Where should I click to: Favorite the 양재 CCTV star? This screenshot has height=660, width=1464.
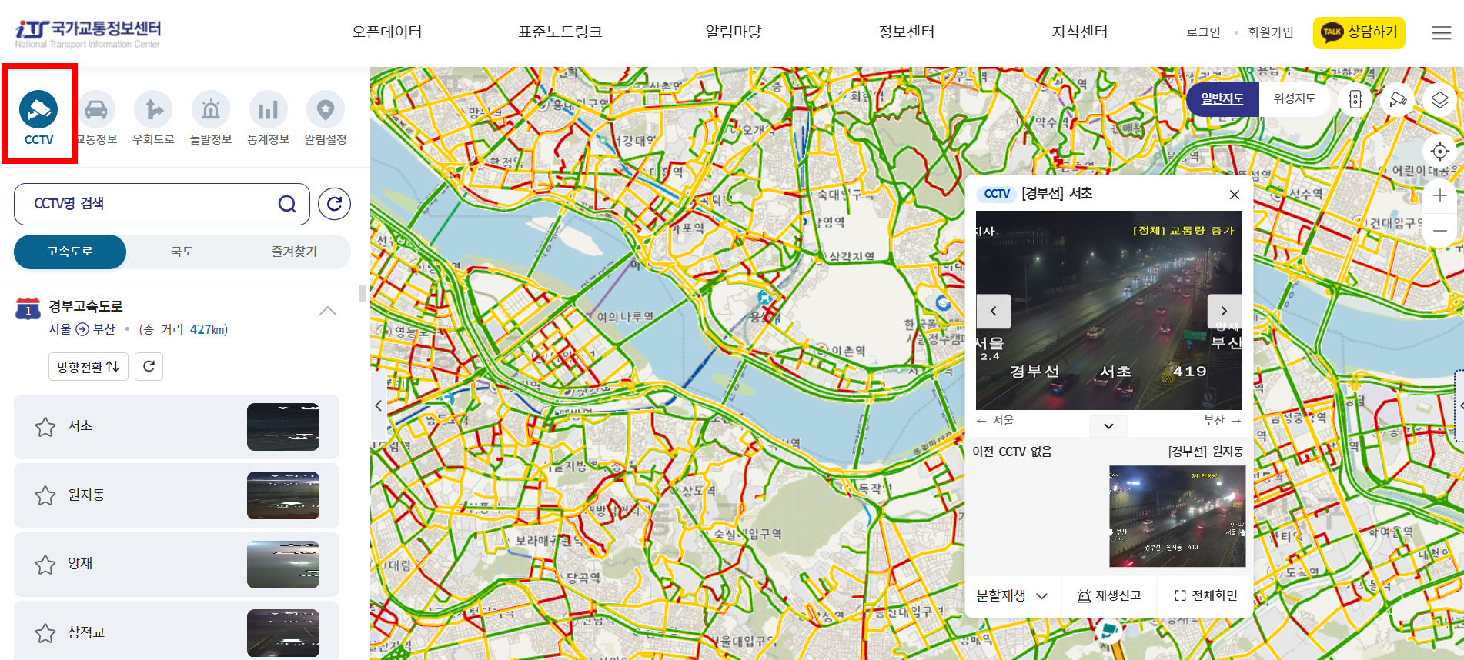point(45,565)
